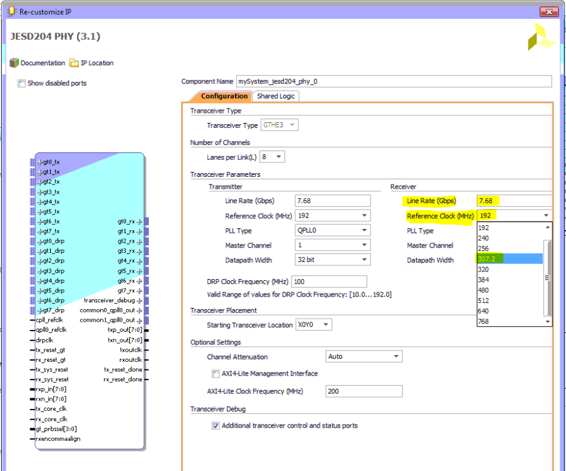Expand the gt3_drp port plus icon
Viewport: 566px width, 471px height.
click(x=39, y=271)
